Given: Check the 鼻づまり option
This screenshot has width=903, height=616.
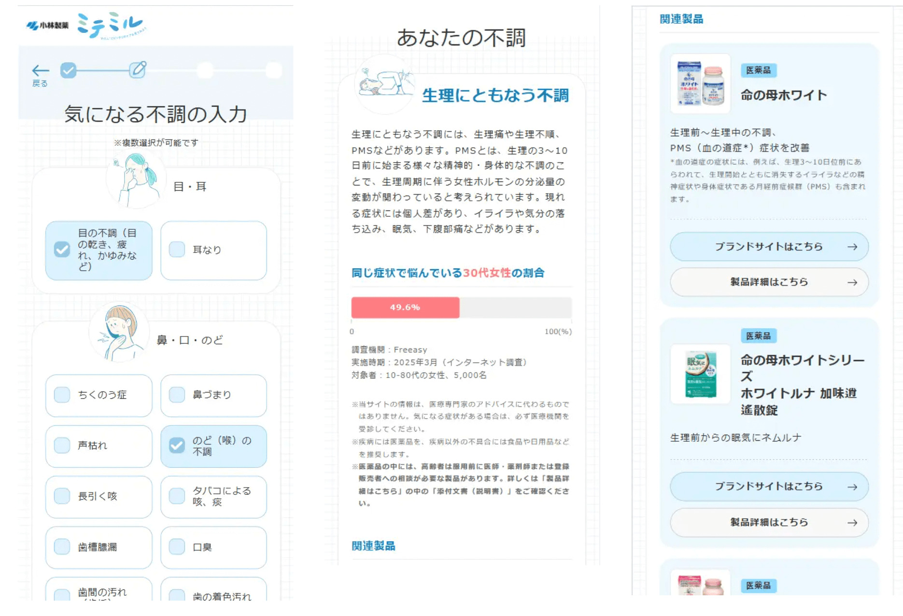Looking at the screenshot, I should [x=177, y=395].
